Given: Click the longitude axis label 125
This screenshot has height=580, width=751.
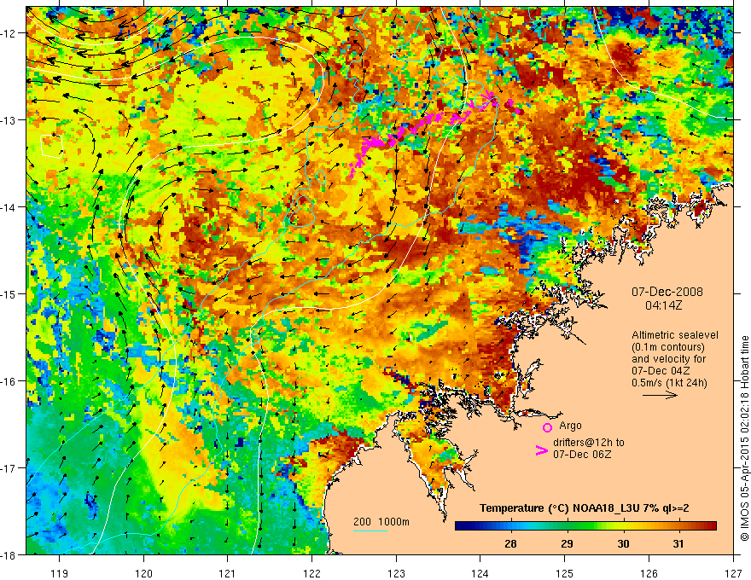Looking at the screenshot, I should (x=565, y=573).
